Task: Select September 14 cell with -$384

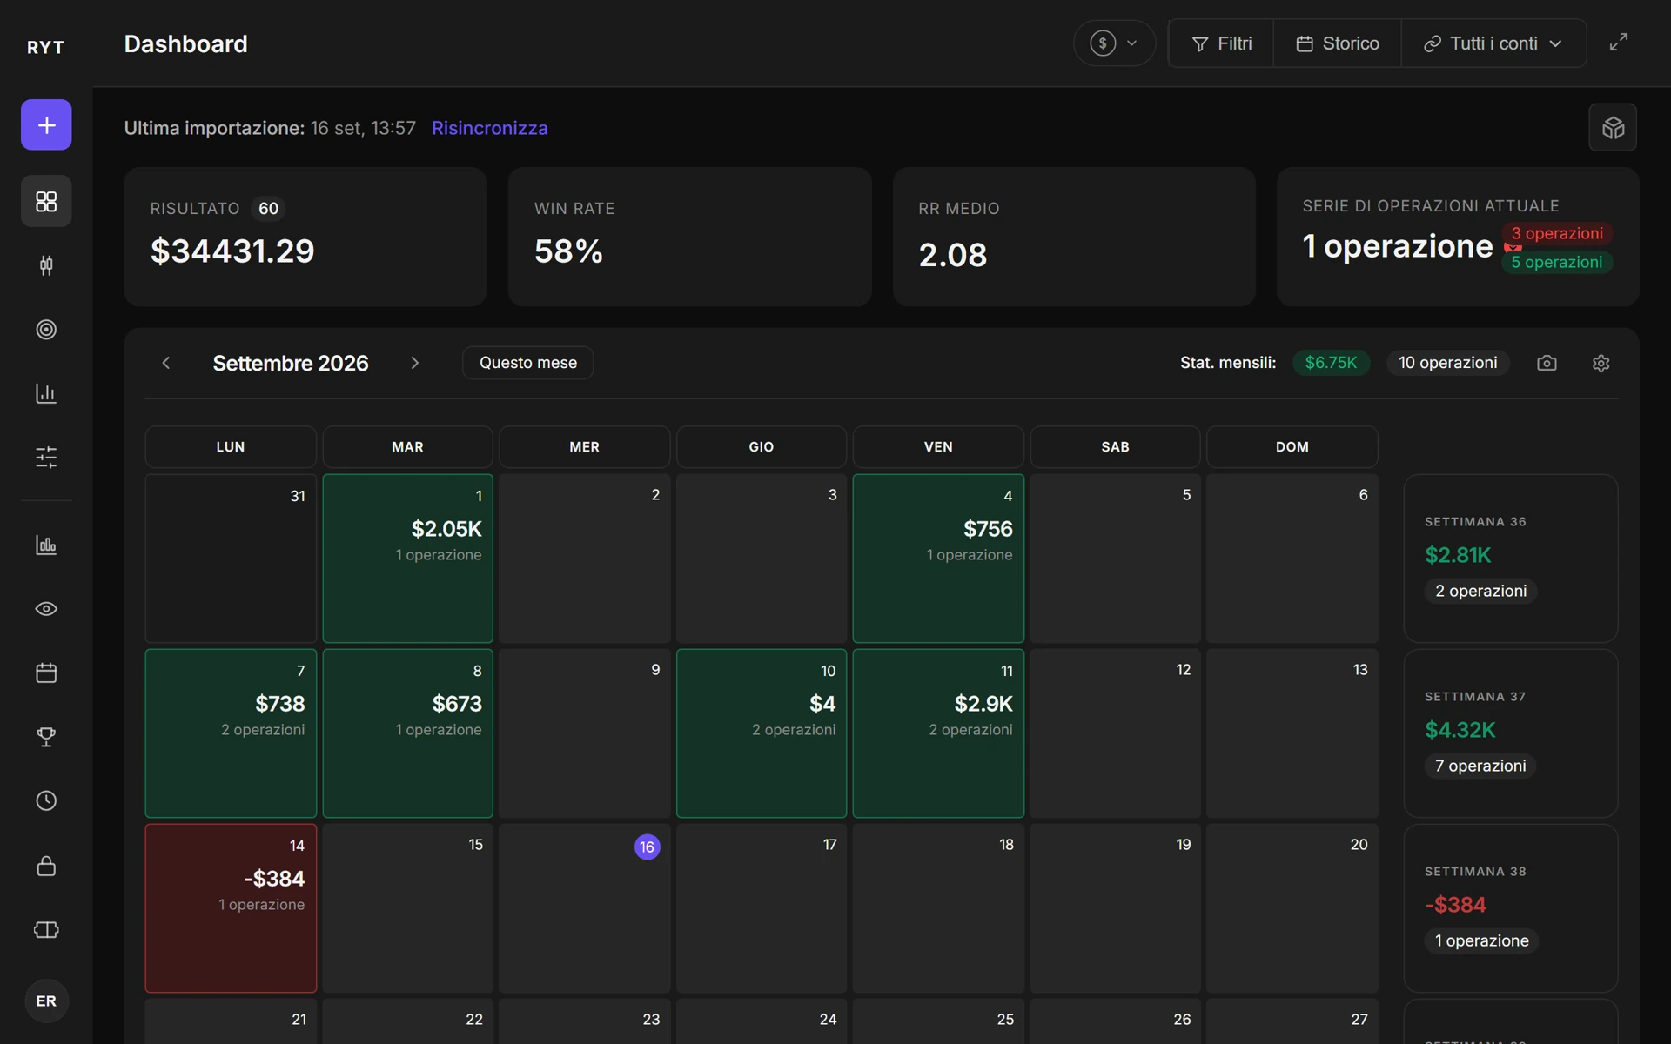Action: [231, 908]
